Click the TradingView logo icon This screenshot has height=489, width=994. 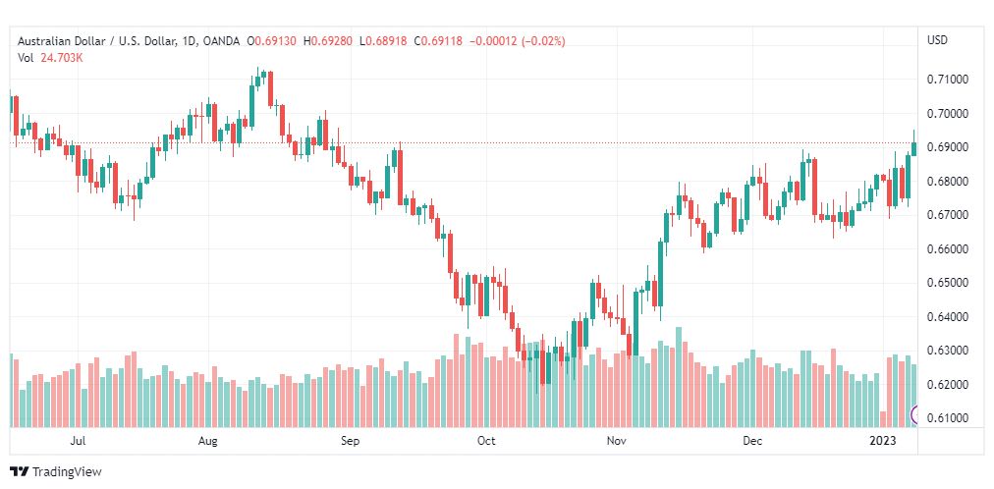pyautogui.click(x=19, y=471)
